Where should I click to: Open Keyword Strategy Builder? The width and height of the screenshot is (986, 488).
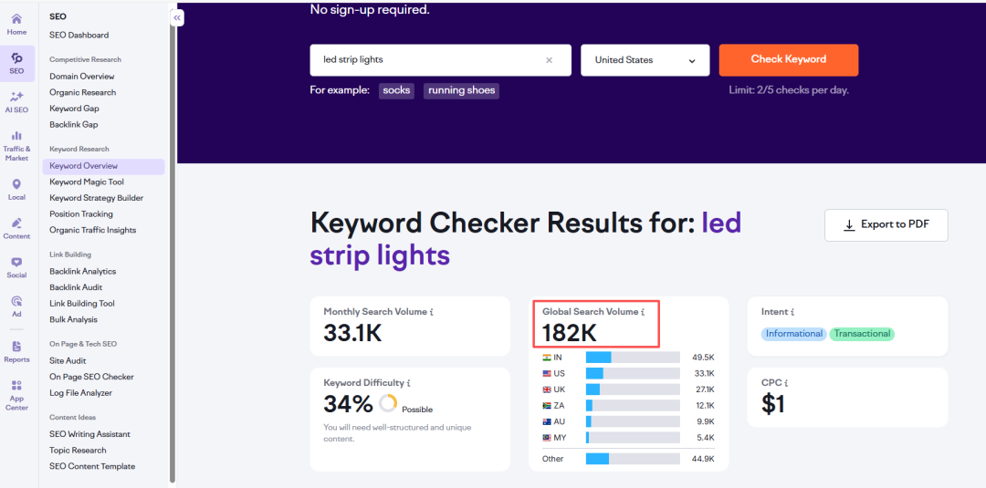(x=96, y=198)
